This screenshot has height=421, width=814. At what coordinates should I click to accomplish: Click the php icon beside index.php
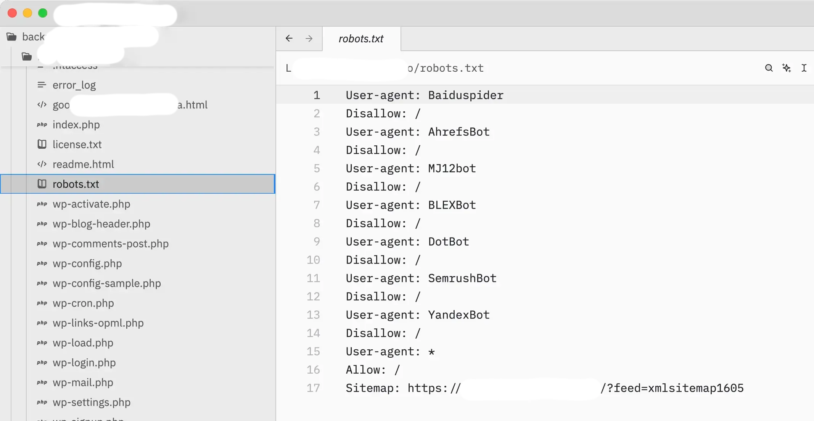pos(42,125)
